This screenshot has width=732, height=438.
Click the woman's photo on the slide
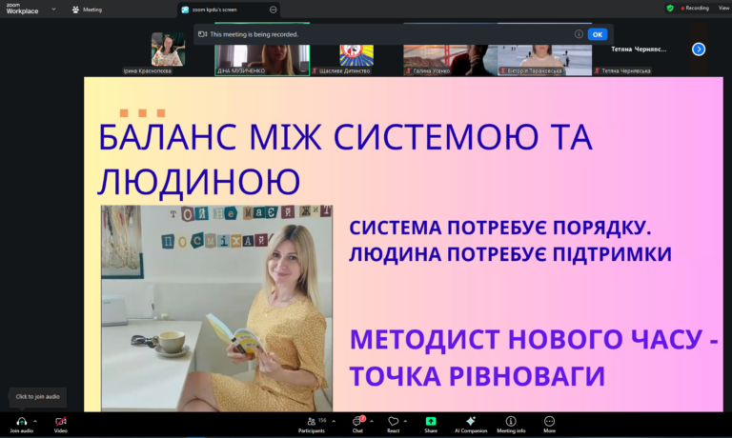[216, 309]
